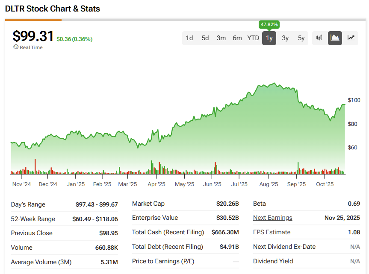369x274 pixels.
Task: Switch to line chart view
Action: click(351, 38)
